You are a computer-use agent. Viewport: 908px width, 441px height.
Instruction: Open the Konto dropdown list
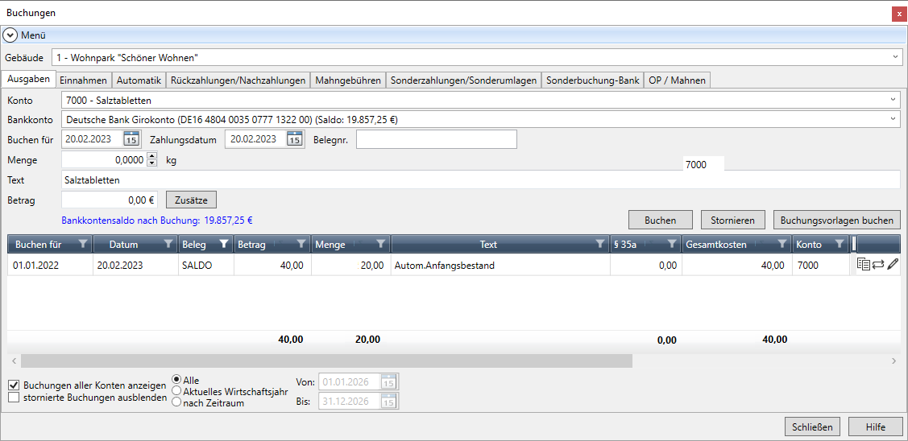pyautogui.click(x=893, y=100)
